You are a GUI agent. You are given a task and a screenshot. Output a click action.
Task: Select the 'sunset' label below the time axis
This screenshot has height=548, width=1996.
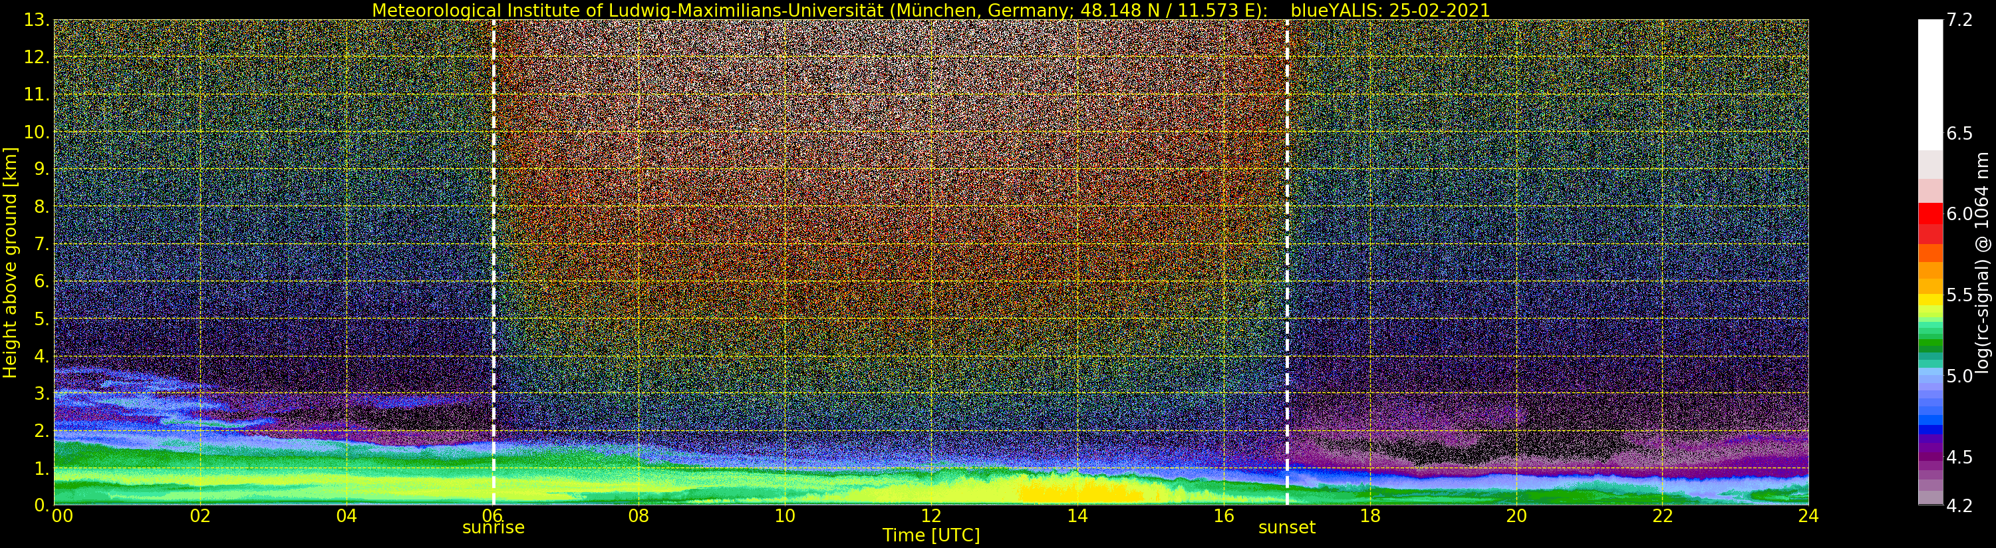pyautogui.click(x=1287, y=528)
